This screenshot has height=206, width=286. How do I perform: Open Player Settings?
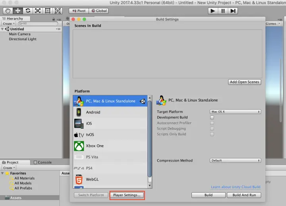tap(127, 195)
